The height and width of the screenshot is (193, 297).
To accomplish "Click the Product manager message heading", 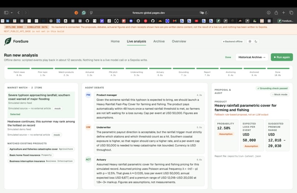I will [x=106, y=95].
